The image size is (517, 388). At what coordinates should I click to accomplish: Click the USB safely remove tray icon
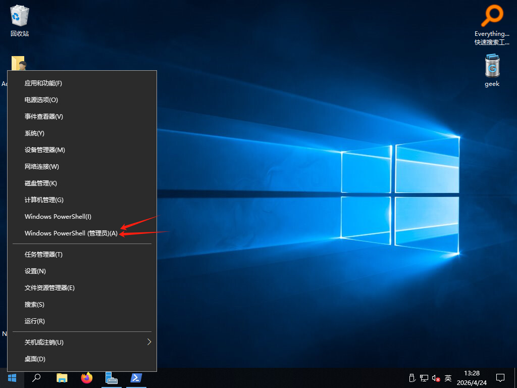(x=412, y=378)
